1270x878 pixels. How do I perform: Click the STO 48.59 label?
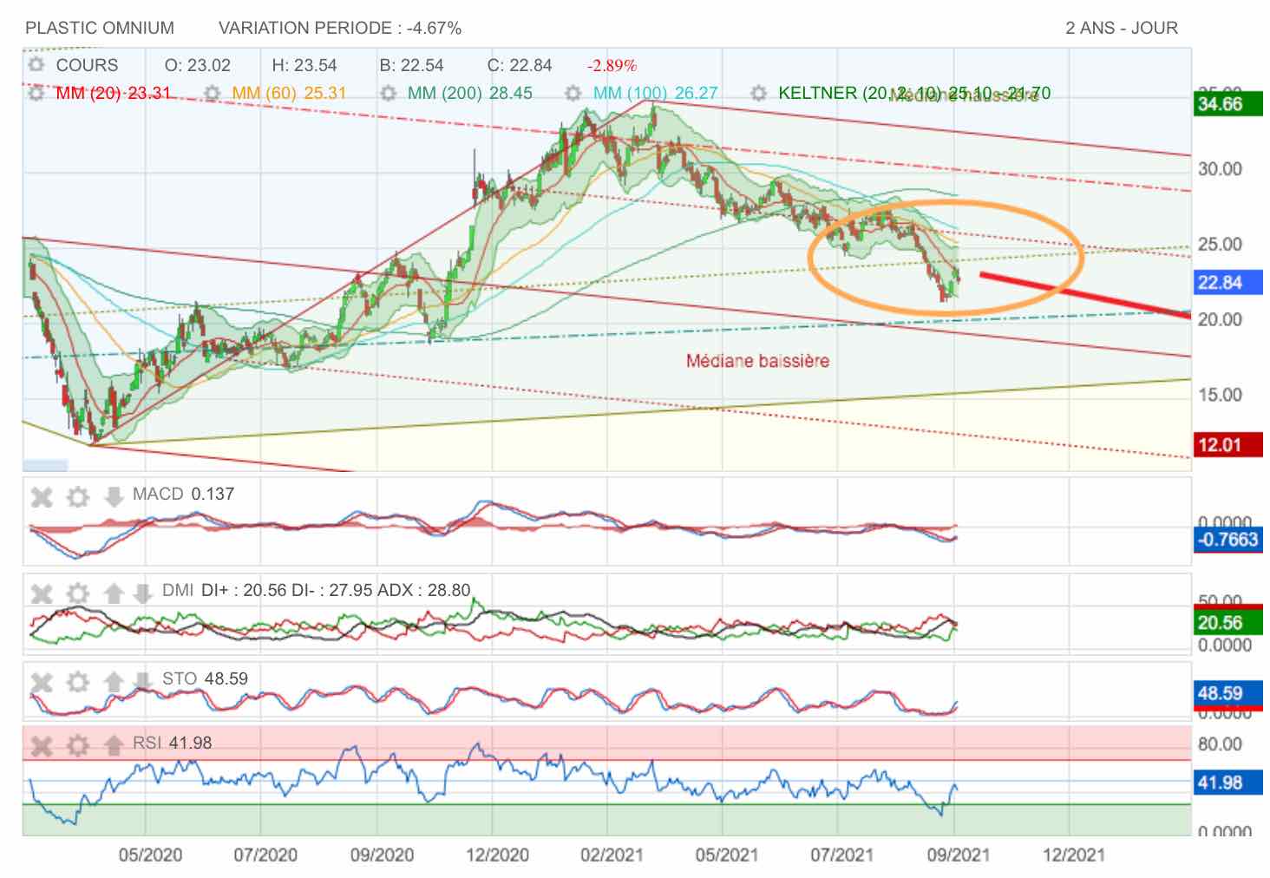205,679
